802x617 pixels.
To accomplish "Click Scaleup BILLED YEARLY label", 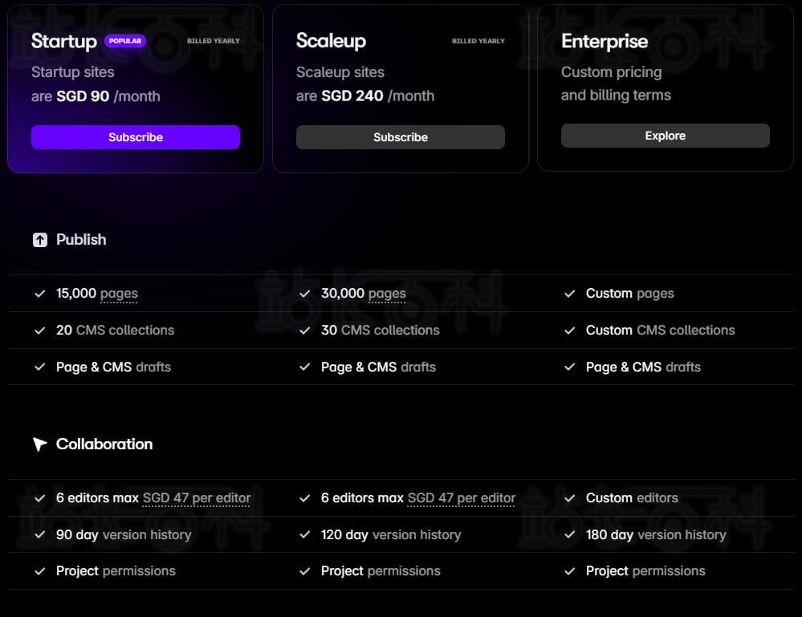I will click(478, 41).
